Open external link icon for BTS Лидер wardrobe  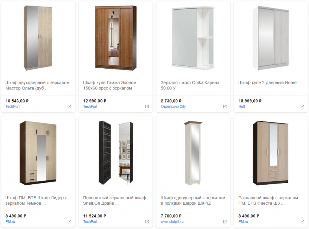point(69,221)
